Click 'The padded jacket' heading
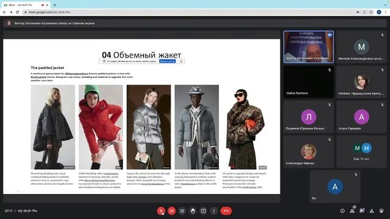This screenshot has height=219, width=390. point(48,68)
